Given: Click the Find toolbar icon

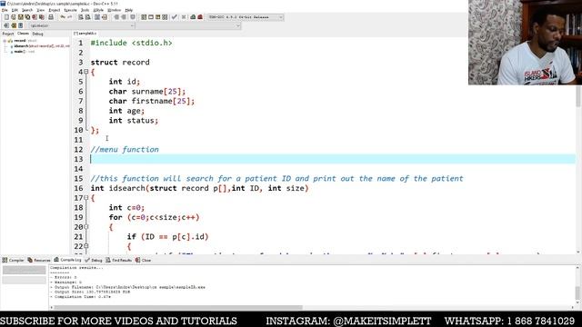Looking at the screenshot, I should [x=81, y=17].
